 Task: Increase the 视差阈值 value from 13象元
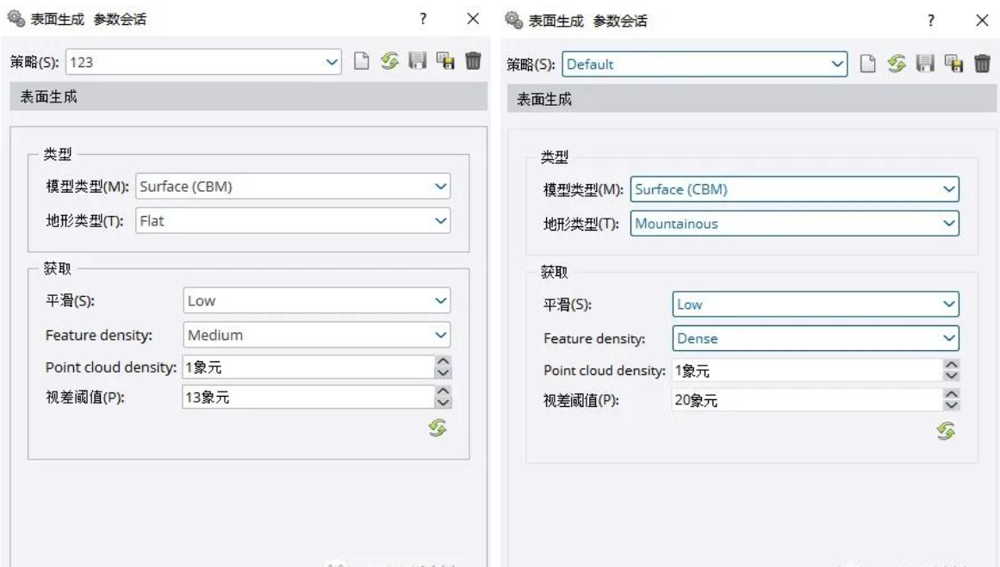pos(444,391)
